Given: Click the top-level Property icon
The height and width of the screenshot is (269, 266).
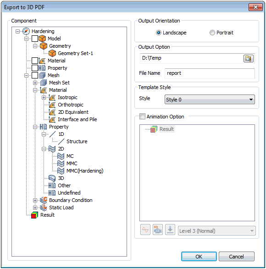Looking at the screenshot, I should tap(42, 68).
